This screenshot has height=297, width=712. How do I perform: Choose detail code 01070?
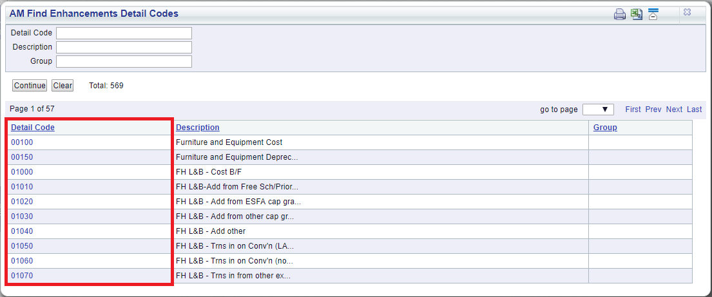(23, 276)
